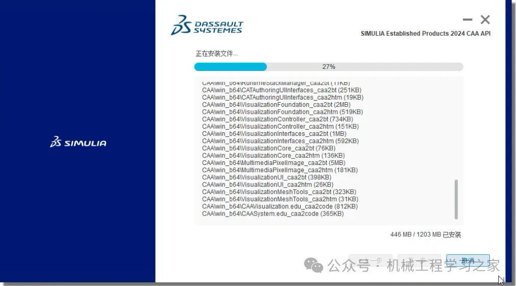
Task: Select the VisualizationMeshTools_caa2bt (323KB) line
Action: 279,192
